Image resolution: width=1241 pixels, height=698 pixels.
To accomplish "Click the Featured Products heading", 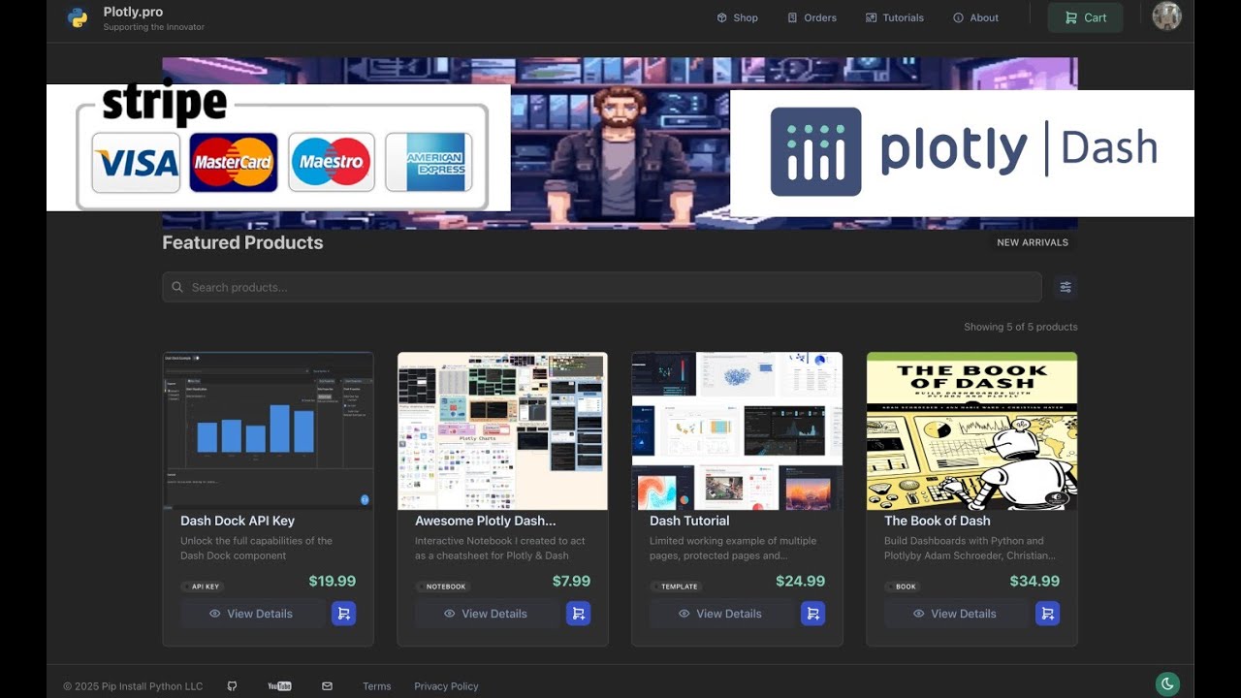I will click(242, 242).
